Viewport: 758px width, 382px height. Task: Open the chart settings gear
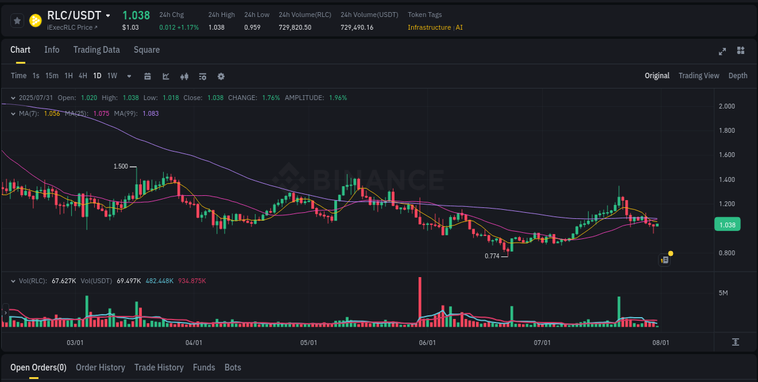(221, 76)
